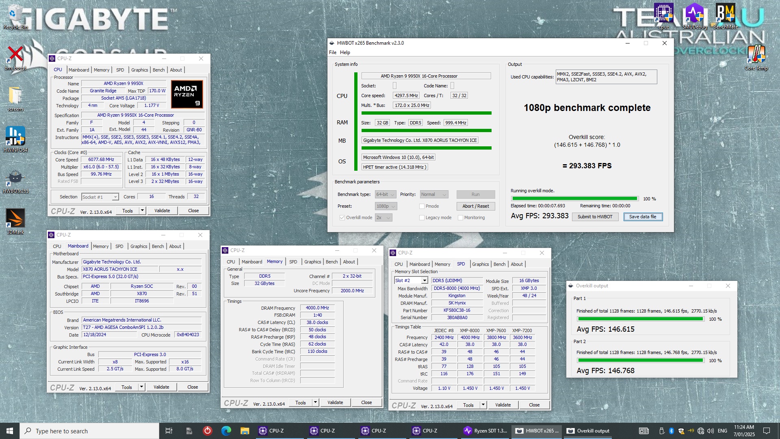The height and width of the screenshot is (439, 780).
Task: Click the Windows Start button
Action: click(10, 431)
